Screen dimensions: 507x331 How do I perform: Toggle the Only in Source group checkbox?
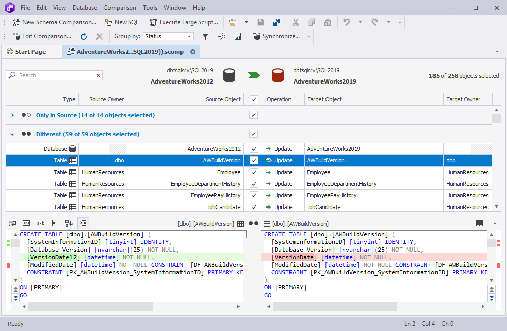pos(253,115)
